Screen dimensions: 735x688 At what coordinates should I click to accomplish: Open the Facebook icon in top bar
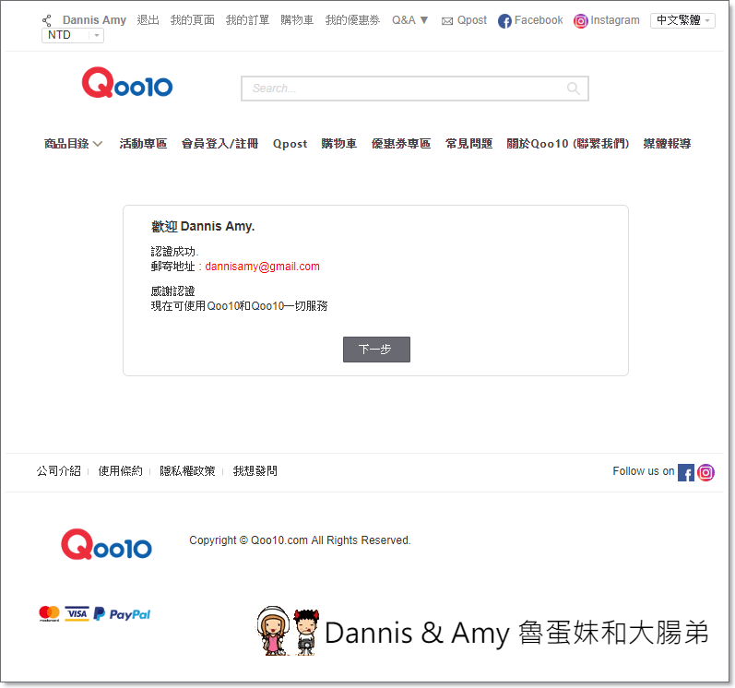(x=504, y=21)
